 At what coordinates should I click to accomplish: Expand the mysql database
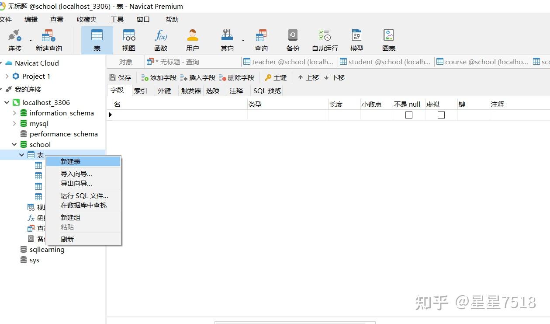(x=14, y=123)
